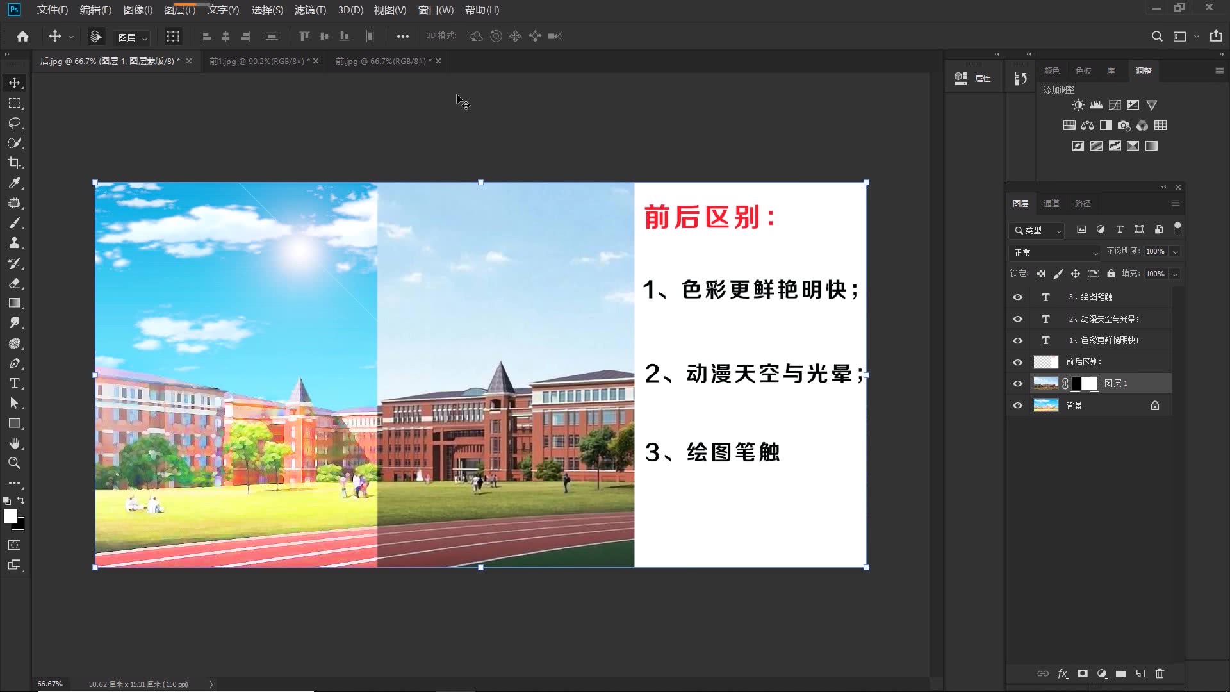Select the Crop tool
The width and height of the screenshot is (1230, 692).
click(15, 163)
